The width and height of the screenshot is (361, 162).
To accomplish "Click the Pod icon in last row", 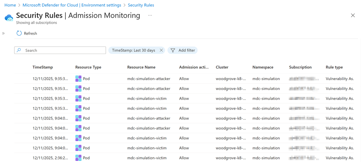I will pos(78,158).
